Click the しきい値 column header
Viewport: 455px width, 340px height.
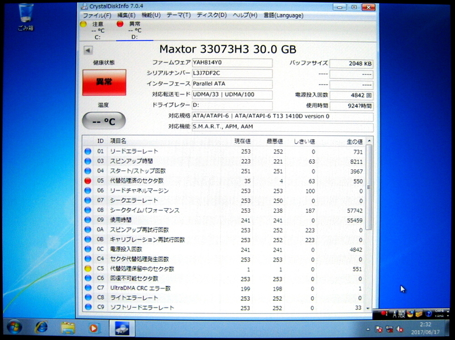tap(304, 142)
